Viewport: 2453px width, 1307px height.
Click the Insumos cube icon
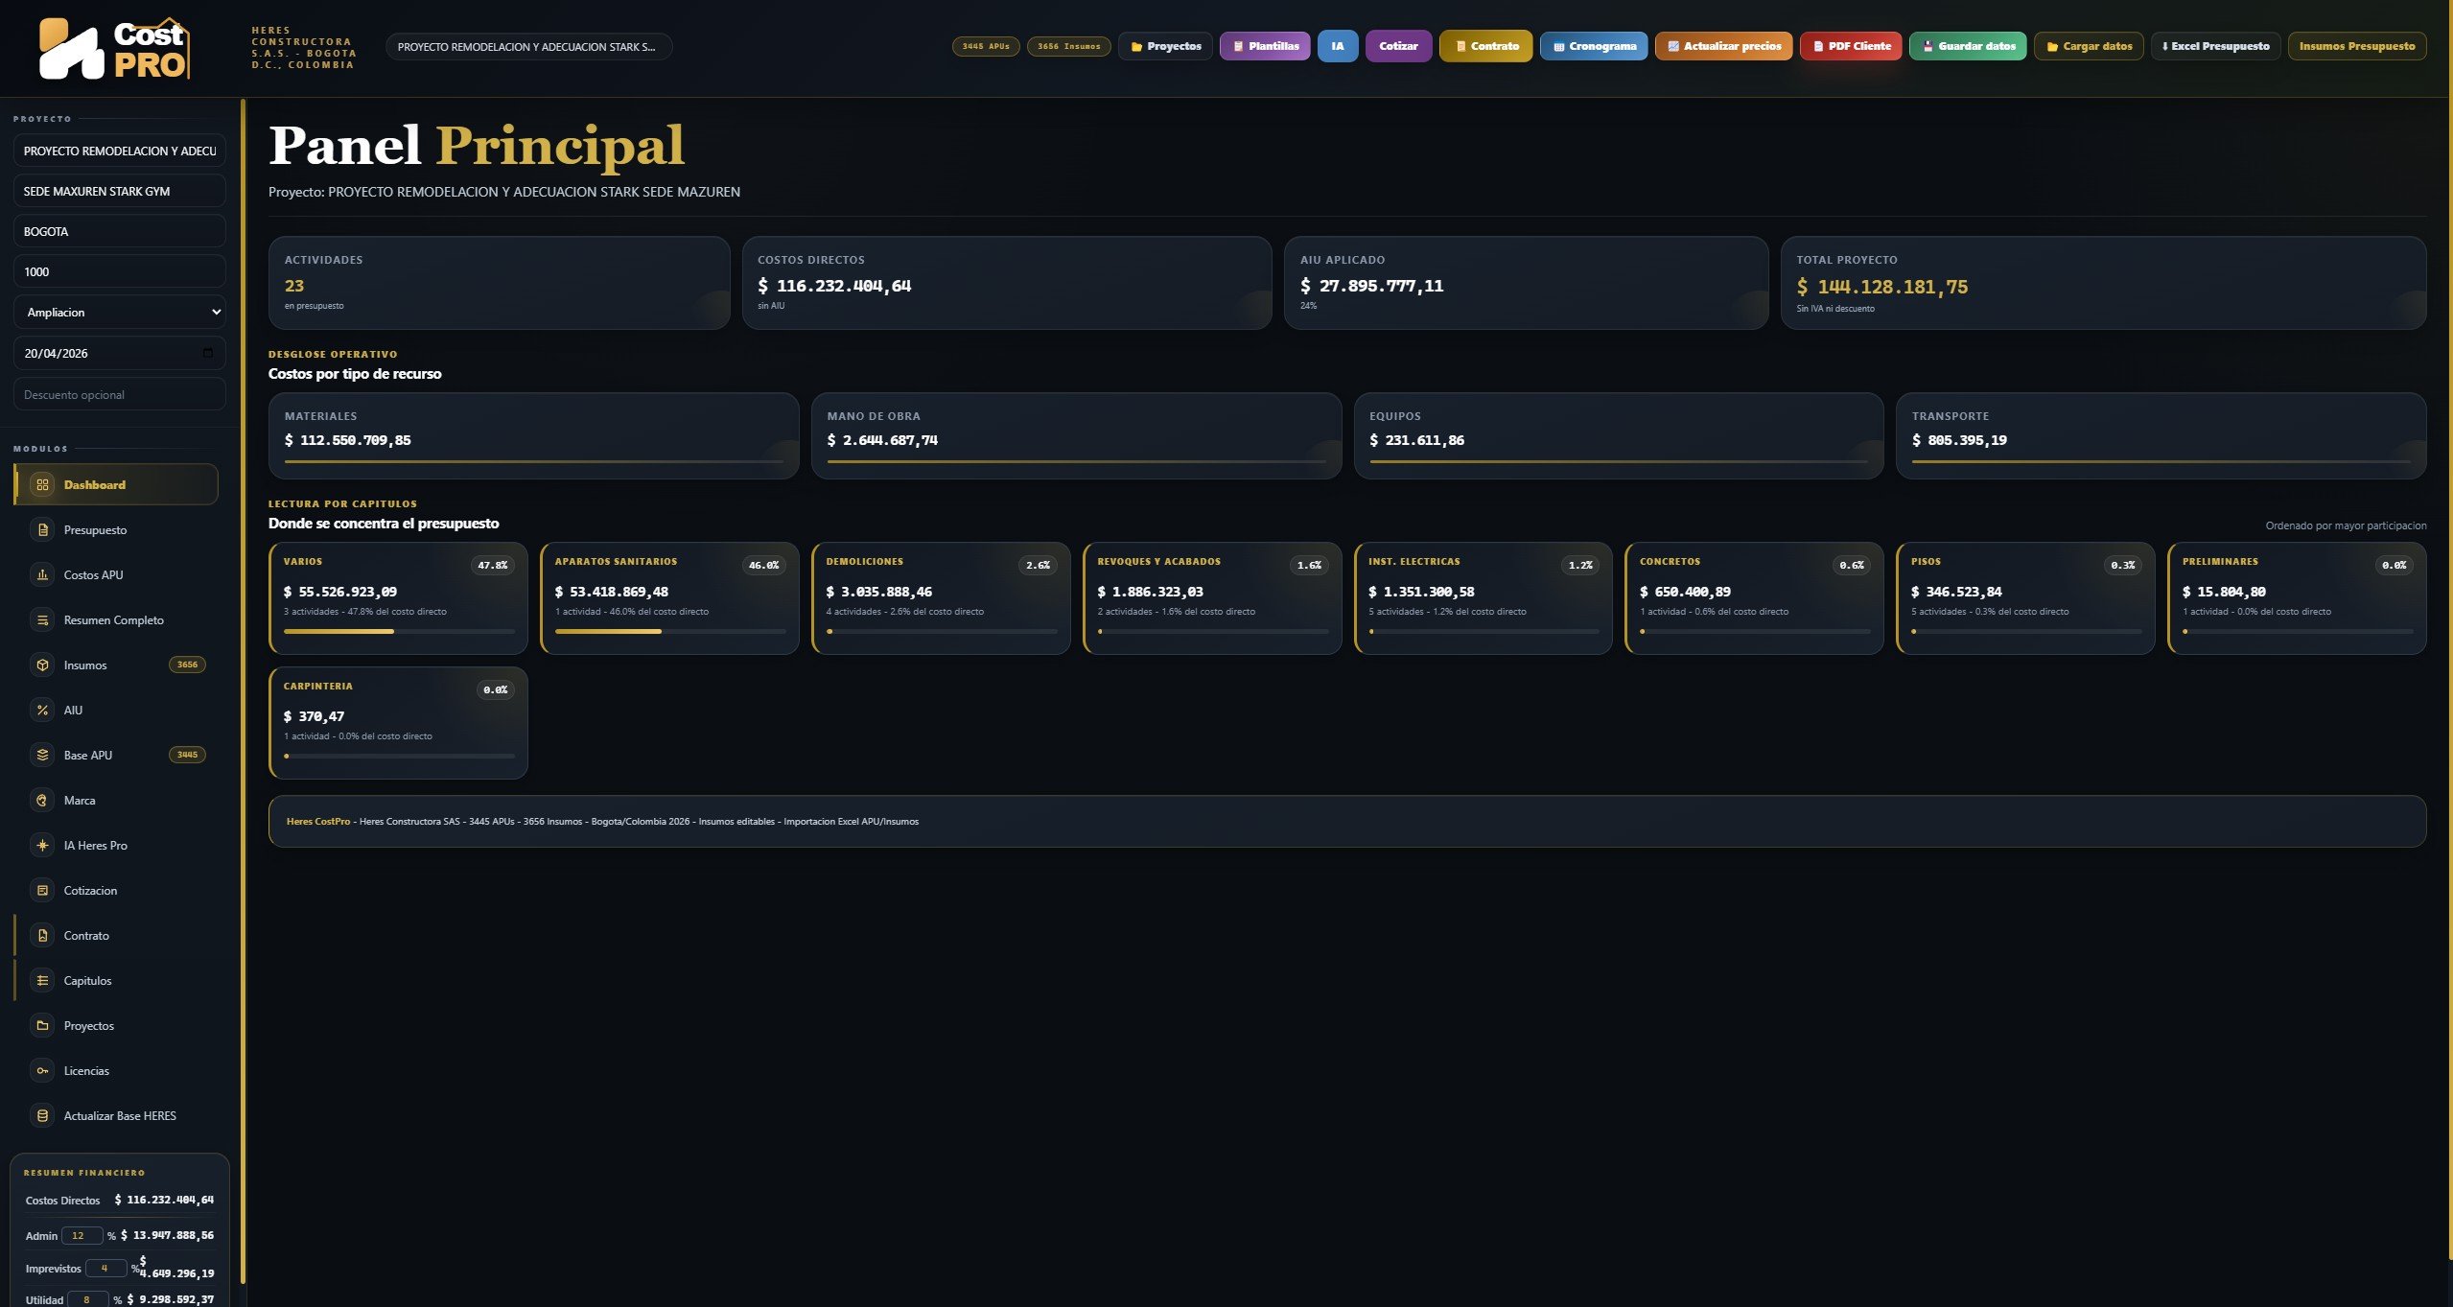click(42, 665)
